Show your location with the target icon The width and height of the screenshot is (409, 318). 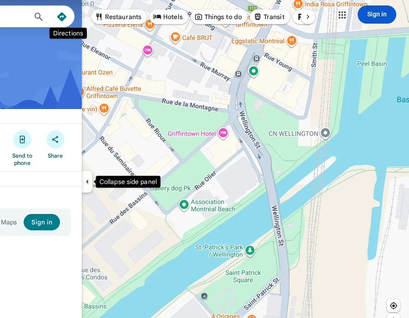394,305
